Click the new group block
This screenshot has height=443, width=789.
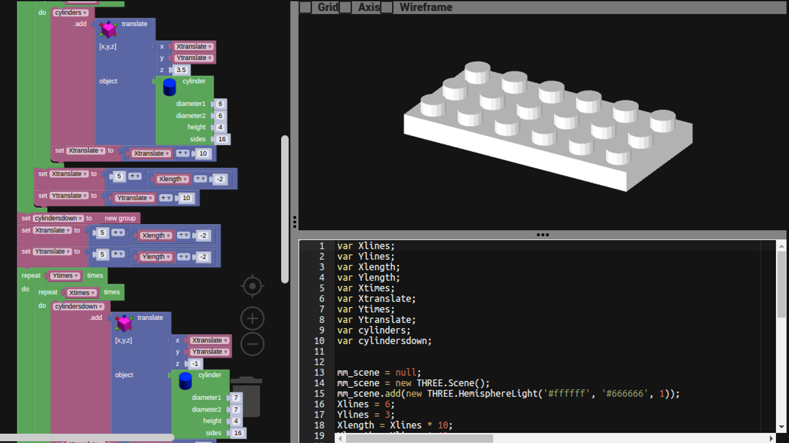tap(120, 218)
